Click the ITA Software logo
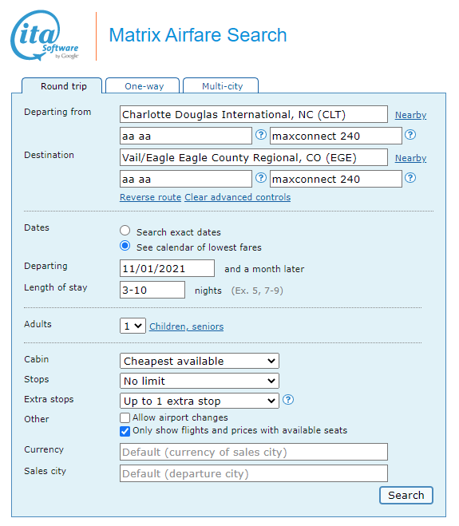The image size is (459, 526). (x=44, y=36)
